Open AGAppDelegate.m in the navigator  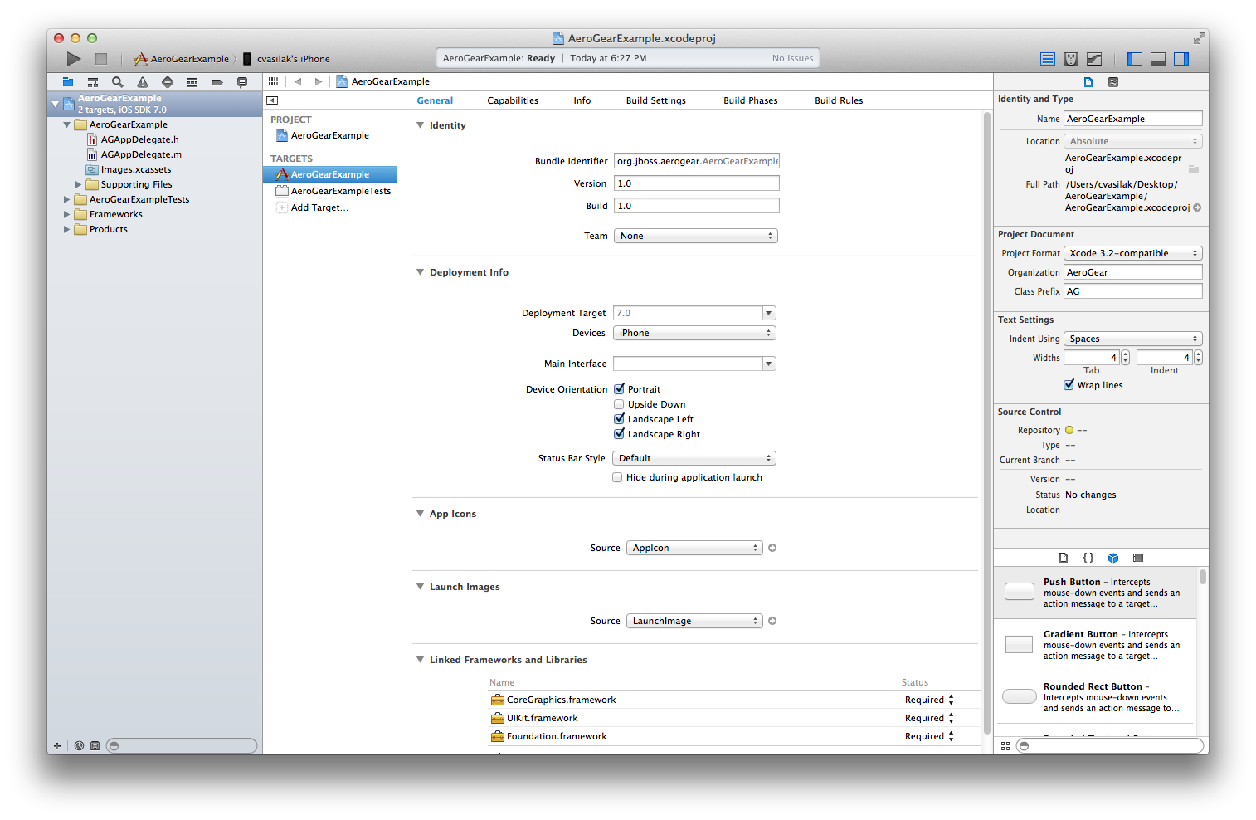pyautogui.click(x=141, y=154)
